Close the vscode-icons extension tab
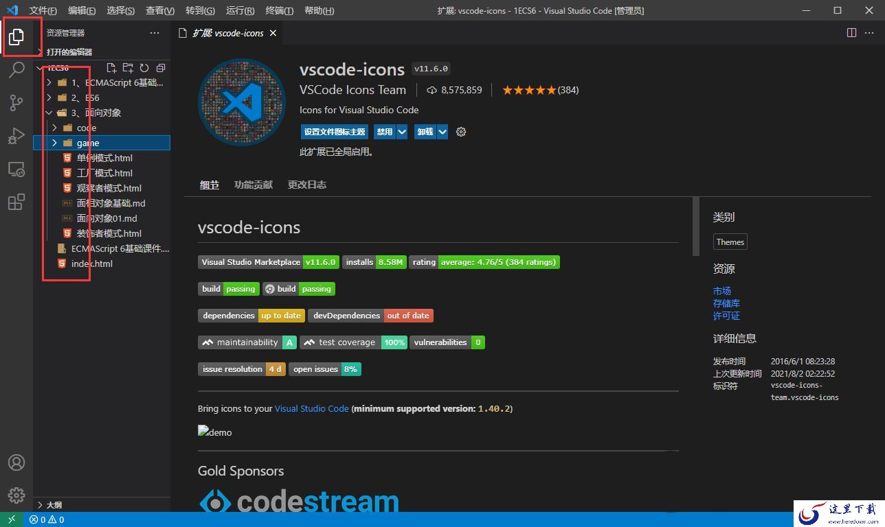This screenshot has height=527, width=885. [x=273, y=33]
